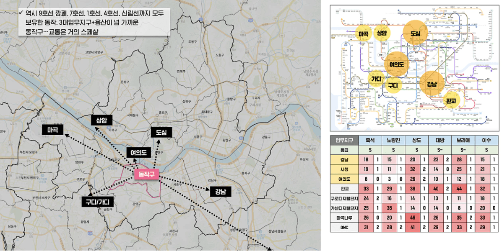Click the 판교 circle on the subway map

pyautogui.click(x=451, y=100)
